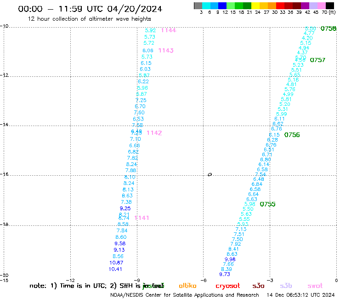Click the '(ft)' unit label on the color scale

[332, 12]
